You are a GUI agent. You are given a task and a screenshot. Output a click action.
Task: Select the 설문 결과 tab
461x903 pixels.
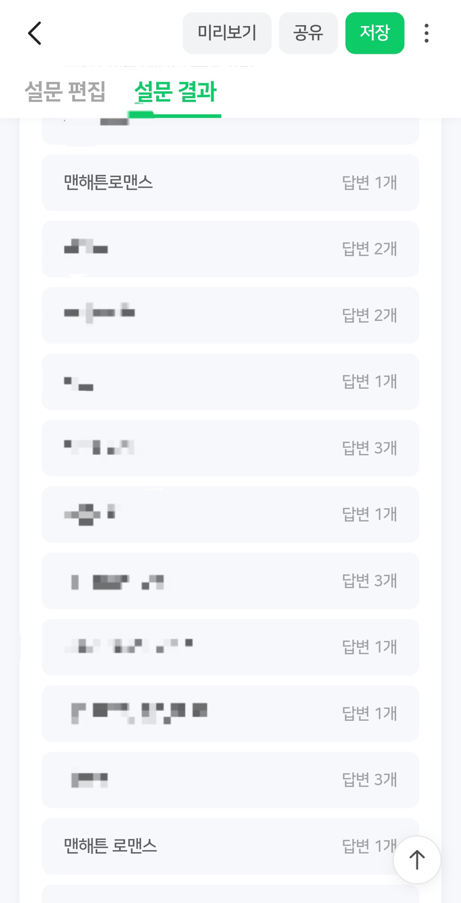175,92
